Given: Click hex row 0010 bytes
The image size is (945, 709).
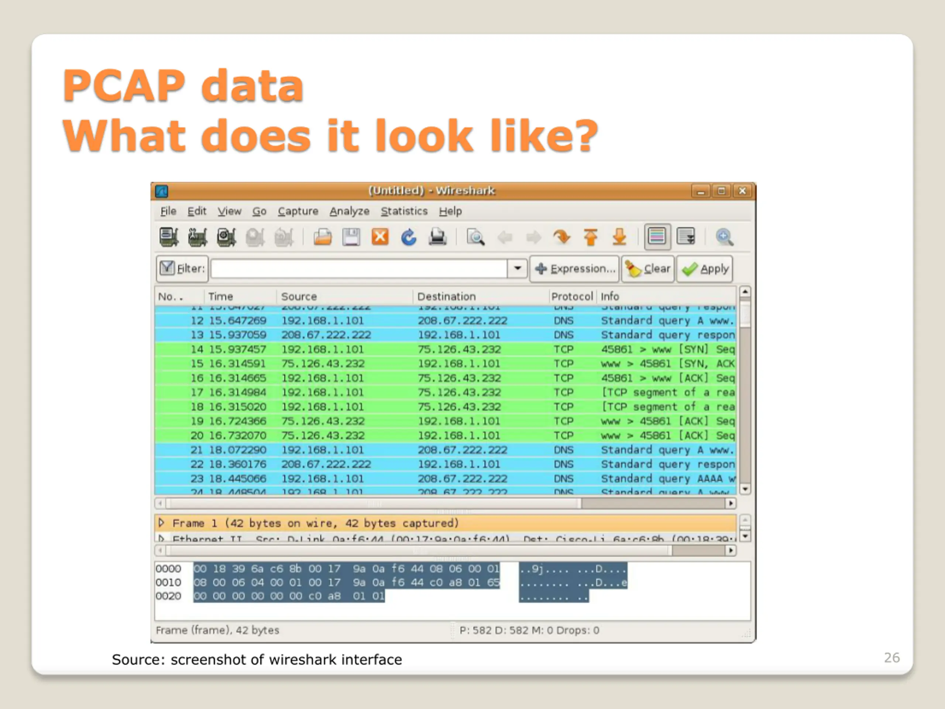Looking at the screenshot, I should (347, 582).
